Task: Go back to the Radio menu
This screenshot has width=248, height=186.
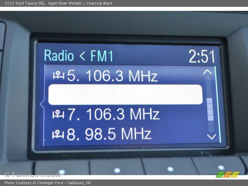Action: [x=59, y=55]
